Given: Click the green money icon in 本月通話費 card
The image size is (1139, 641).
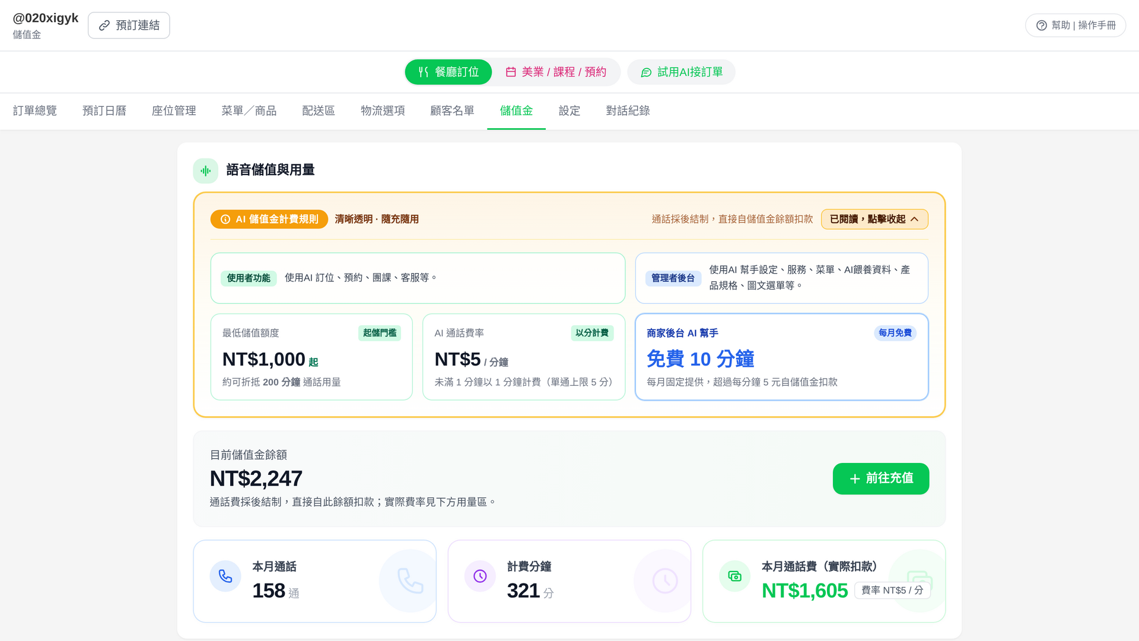Looking at the screenshot, I should pyautogui.click(x=734, y=576).
